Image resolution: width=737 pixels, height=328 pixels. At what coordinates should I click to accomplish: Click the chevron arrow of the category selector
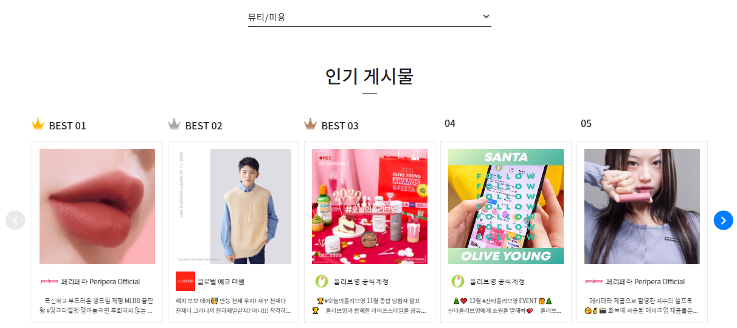point(486,16)
